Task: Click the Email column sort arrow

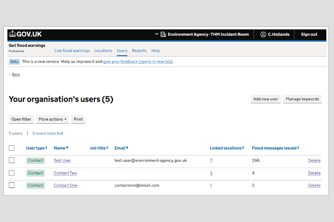Action: [x=127, y=148]
